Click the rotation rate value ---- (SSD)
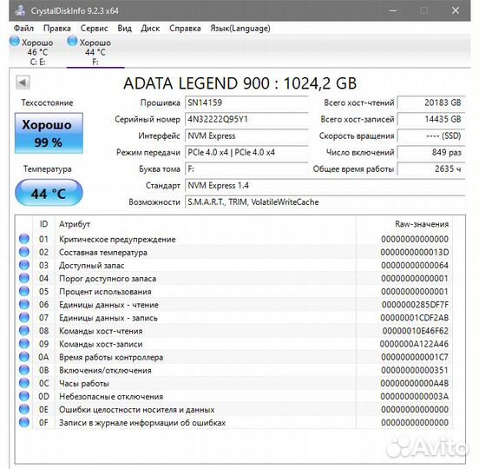Image resolution: width=479 pixels, height=469 pixels. click(x=431, y=135)
